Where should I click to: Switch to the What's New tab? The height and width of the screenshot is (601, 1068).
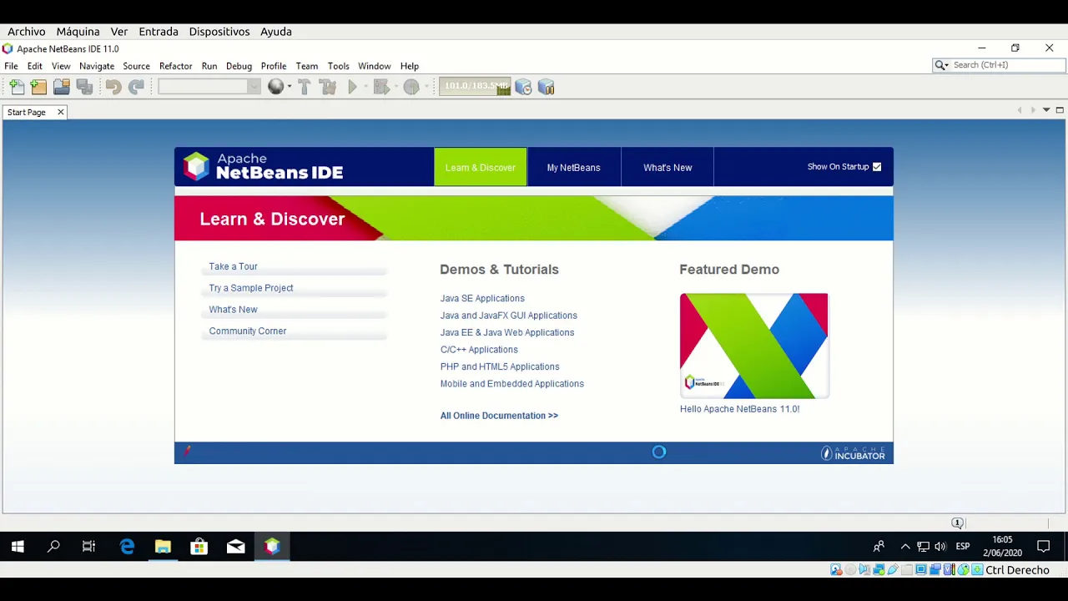tap(667, 168)
